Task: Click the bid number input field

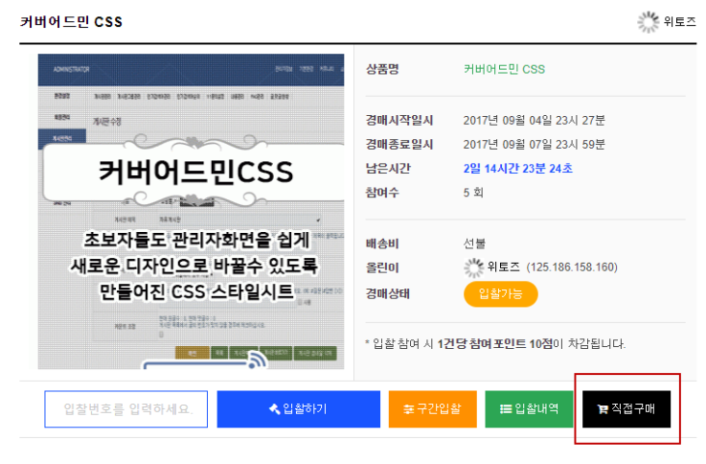Action: tap(126, 409)
